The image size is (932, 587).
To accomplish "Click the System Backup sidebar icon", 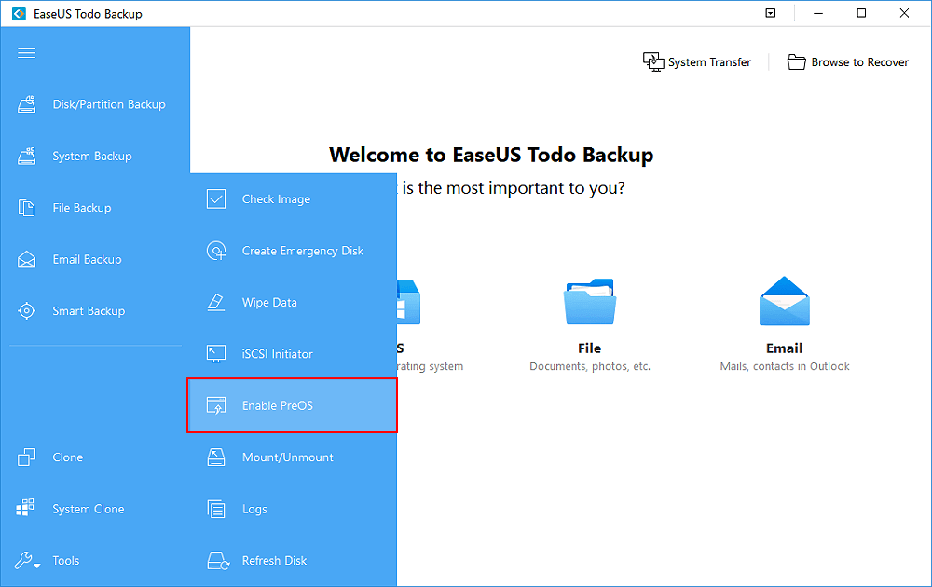I will pos(27,157).
